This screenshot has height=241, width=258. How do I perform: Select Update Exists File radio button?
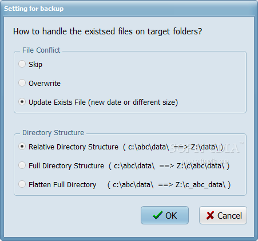pos(22,102)
